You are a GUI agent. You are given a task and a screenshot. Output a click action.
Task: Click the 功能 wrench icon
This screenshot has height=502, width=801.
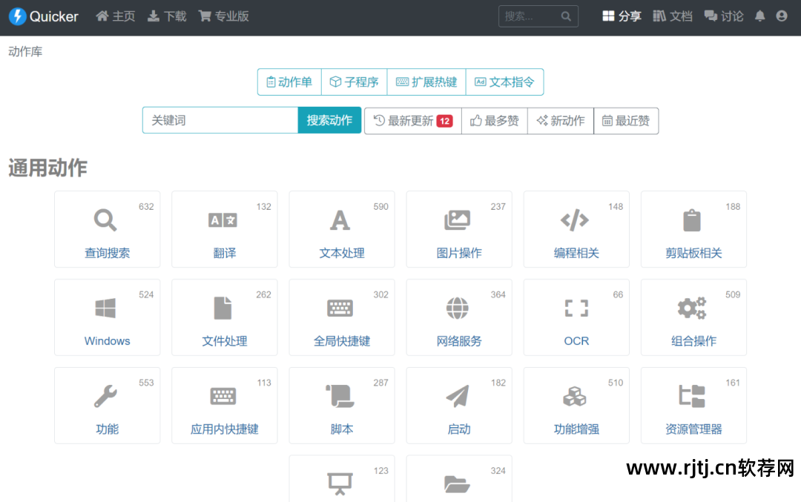[x=107, y=396]
